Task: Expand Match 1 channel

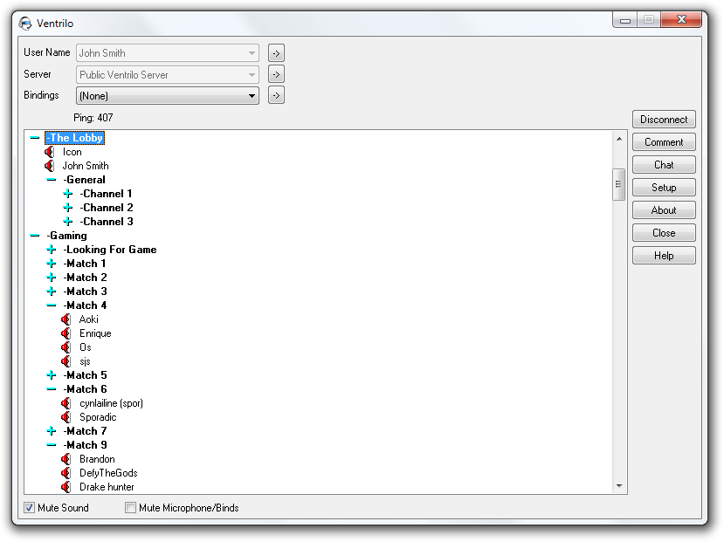Action: (x=52, y=264)
